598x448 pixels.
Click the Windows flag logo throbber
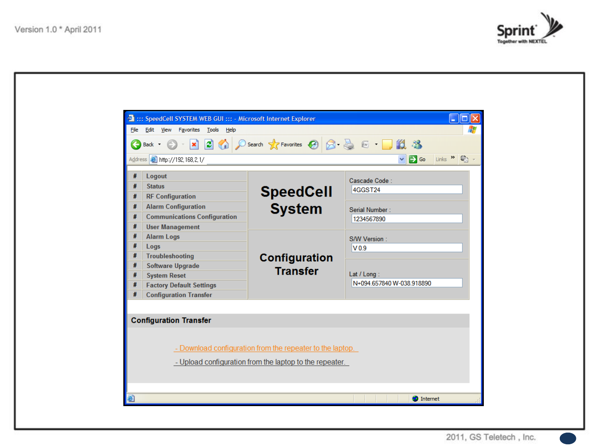pos(472,129)
